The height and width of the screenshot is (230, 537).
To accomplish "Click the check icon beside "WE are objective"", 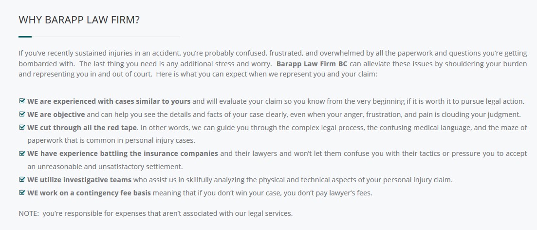I will 22,114.
